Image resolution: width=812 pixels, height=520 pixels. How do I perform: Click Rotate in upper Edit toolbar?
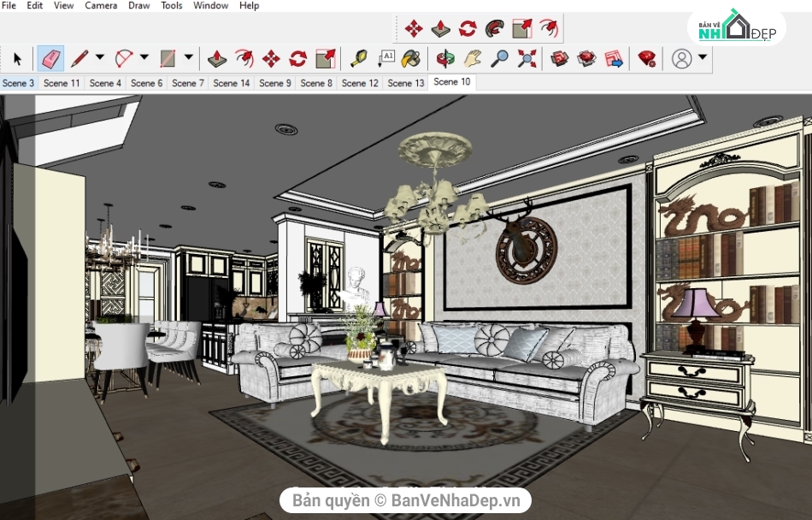click(468, 28)
